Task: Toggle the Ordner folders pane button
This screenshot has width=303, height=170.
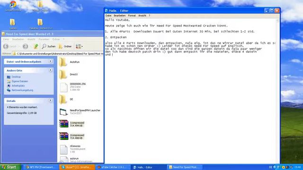Action: coord(65,46)
